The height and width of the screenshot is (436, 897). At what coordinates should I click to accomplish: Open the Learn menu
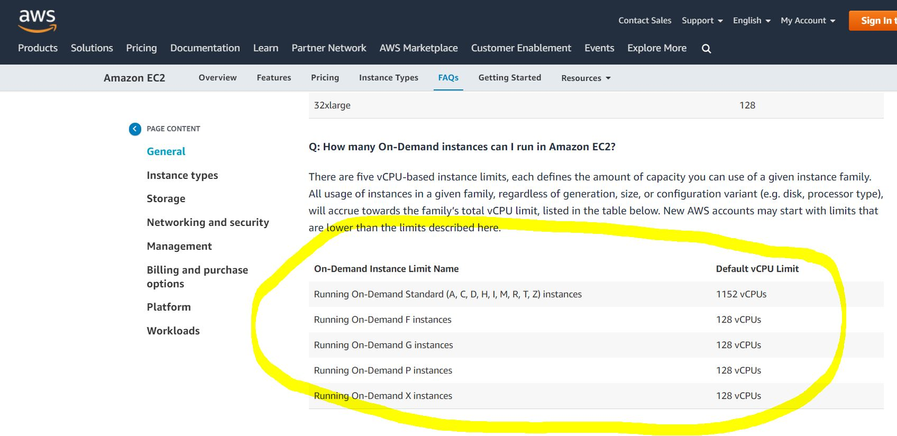point(265,48)
